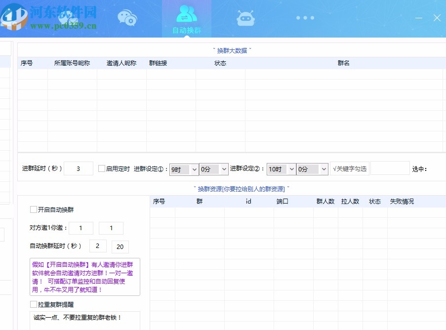Click the id column header

[x=248, y=202]
